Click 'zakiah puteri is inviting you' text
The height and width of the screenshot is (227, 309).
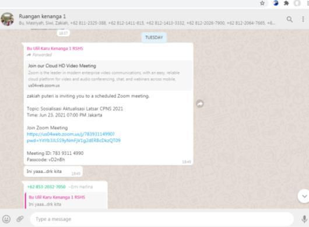point(88,96)
